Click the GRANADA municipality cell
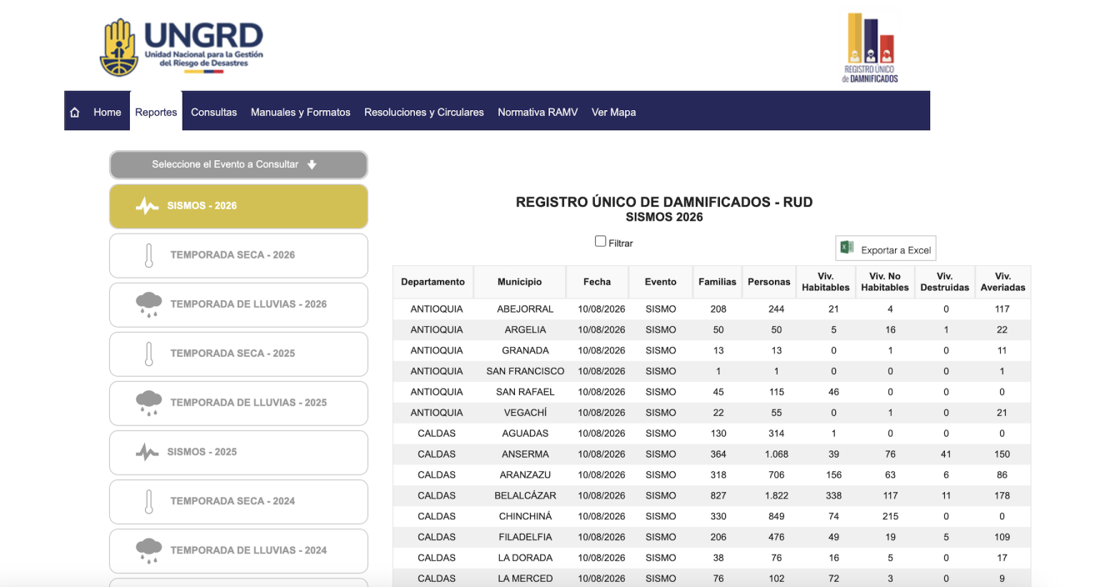The image size is (1100, 587). [x=525, y=351]
